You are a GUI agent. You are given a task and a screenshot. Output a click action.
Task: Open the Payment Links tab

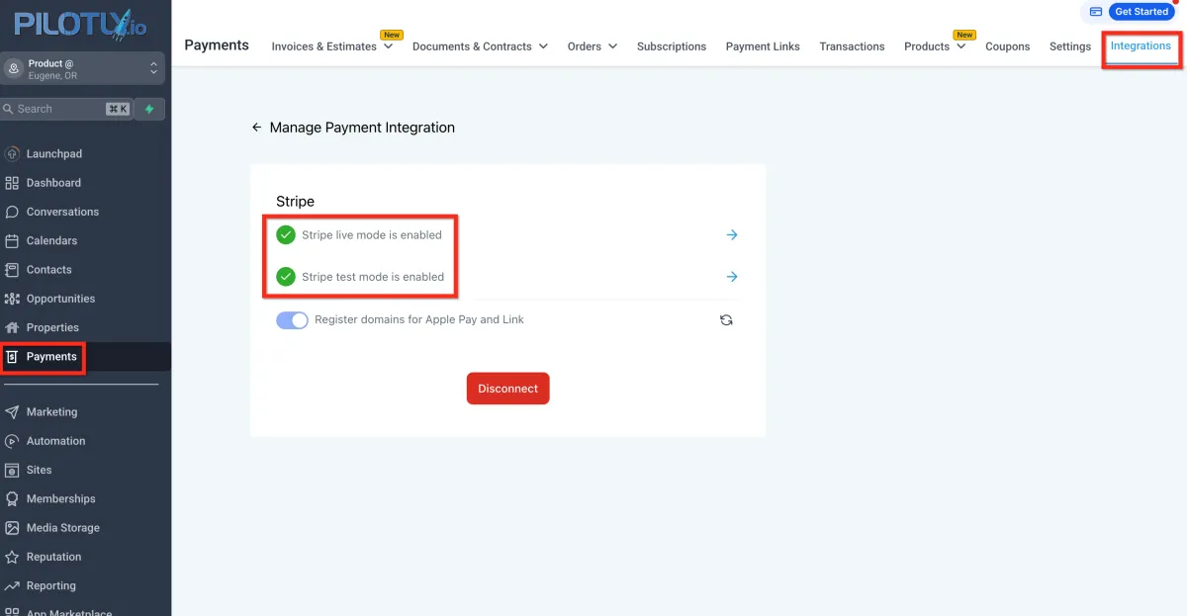pyautogui.click(x=763, y=46)
